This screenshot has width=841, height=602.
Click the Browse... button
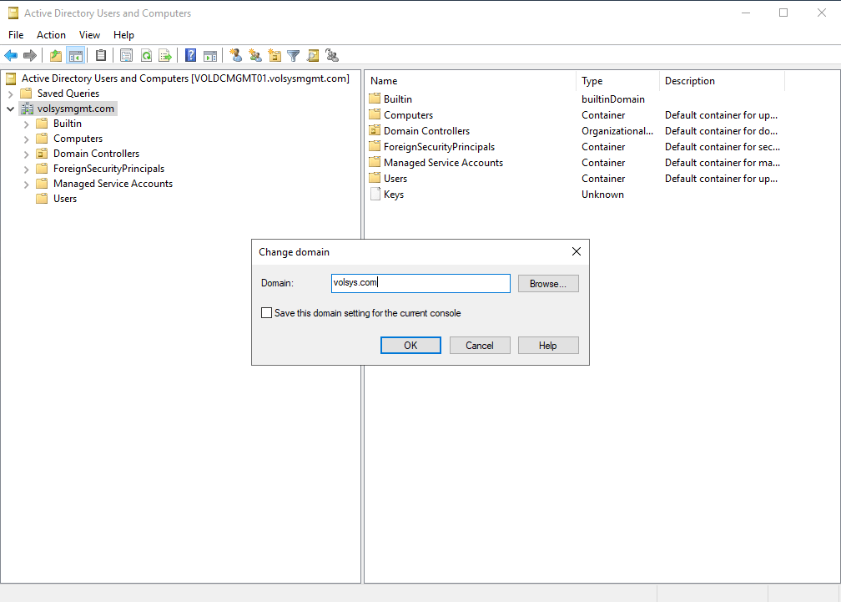click(x=548, y=284)
